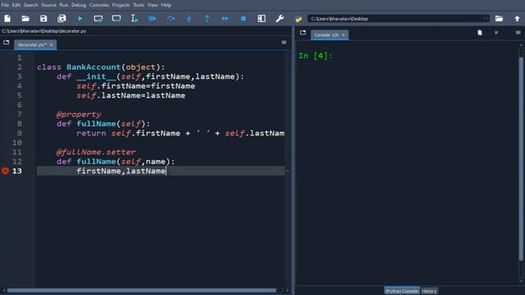Continue execution until next breakpoint
525x295 pixels.
click(x=225, y=19)
